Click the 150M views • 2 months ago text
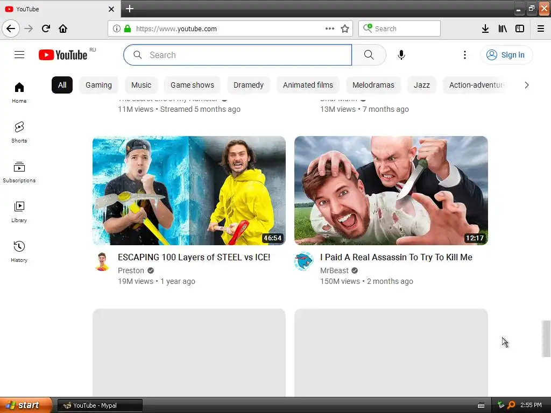This screenshot has height=413, width=551. click(x=366, y=281)
